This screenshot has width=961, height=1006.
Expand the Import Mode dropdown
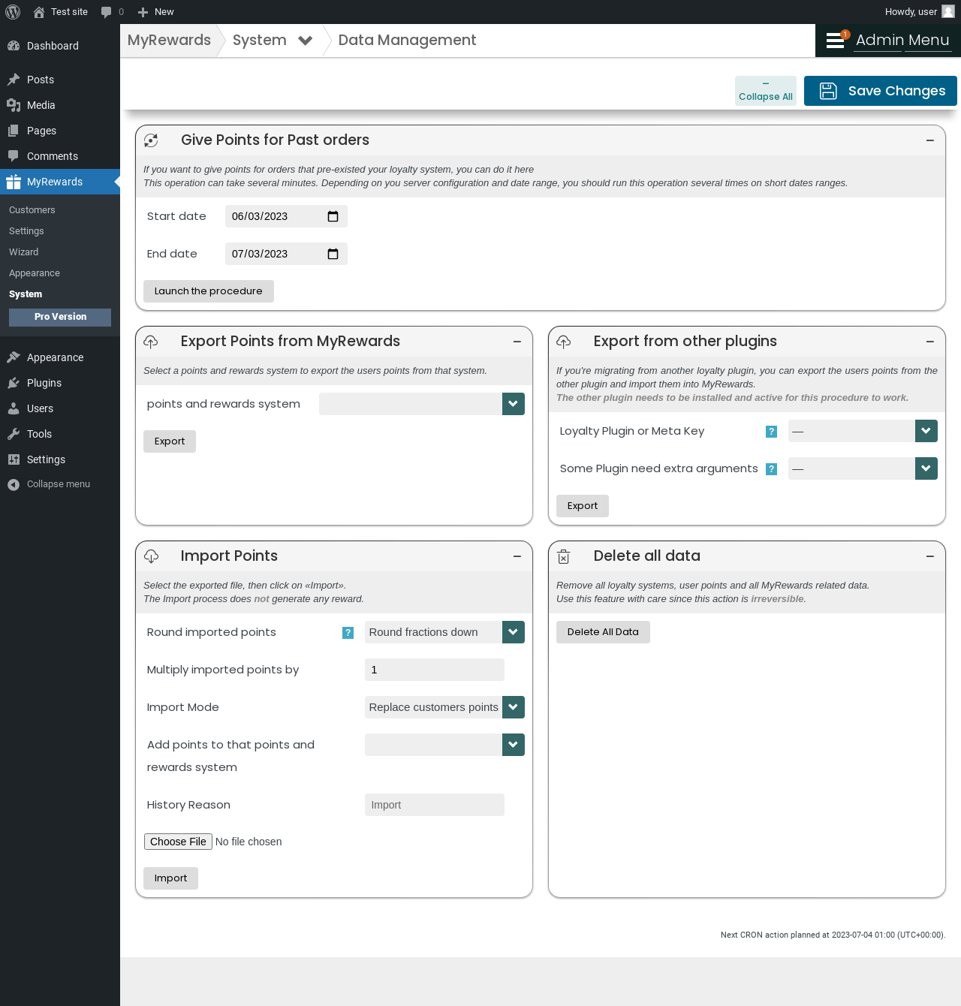(444, 707)
